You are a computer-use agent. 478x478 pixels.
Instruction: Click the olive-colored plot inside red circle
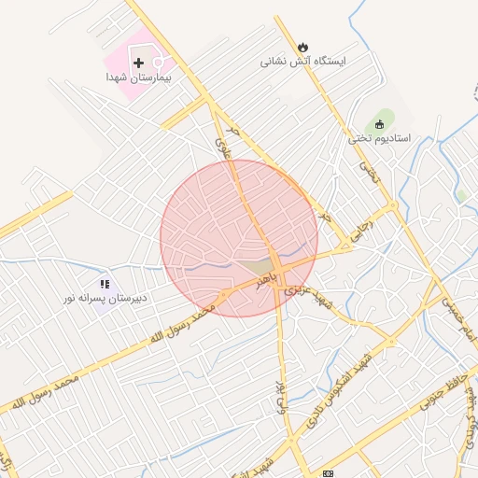pyautogui.click(x=259, y=268)
